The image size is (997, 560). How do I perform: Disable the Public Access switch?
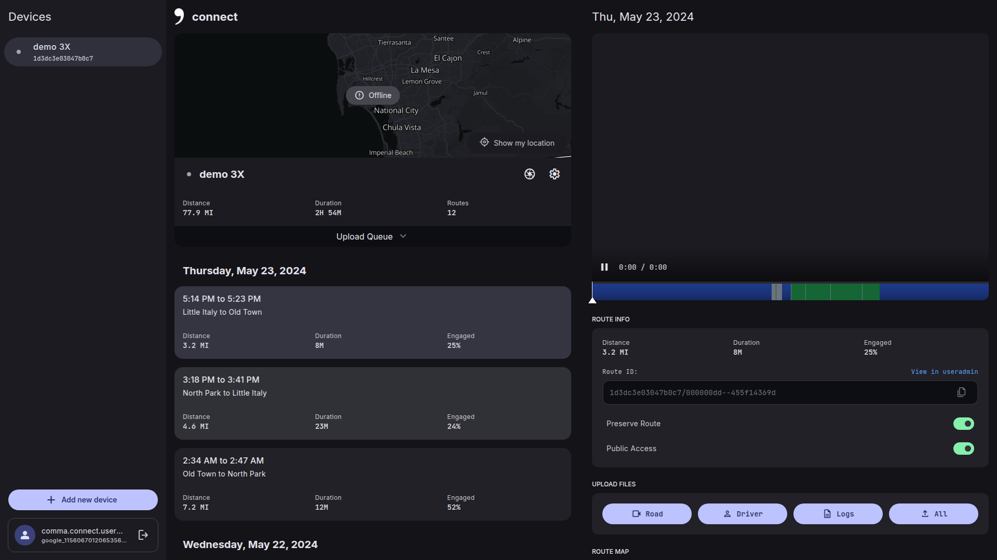[963, 449]
